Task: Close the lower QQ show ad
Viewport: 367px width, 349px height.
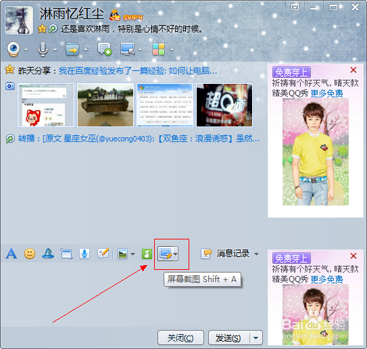Action: coord(353,256)
